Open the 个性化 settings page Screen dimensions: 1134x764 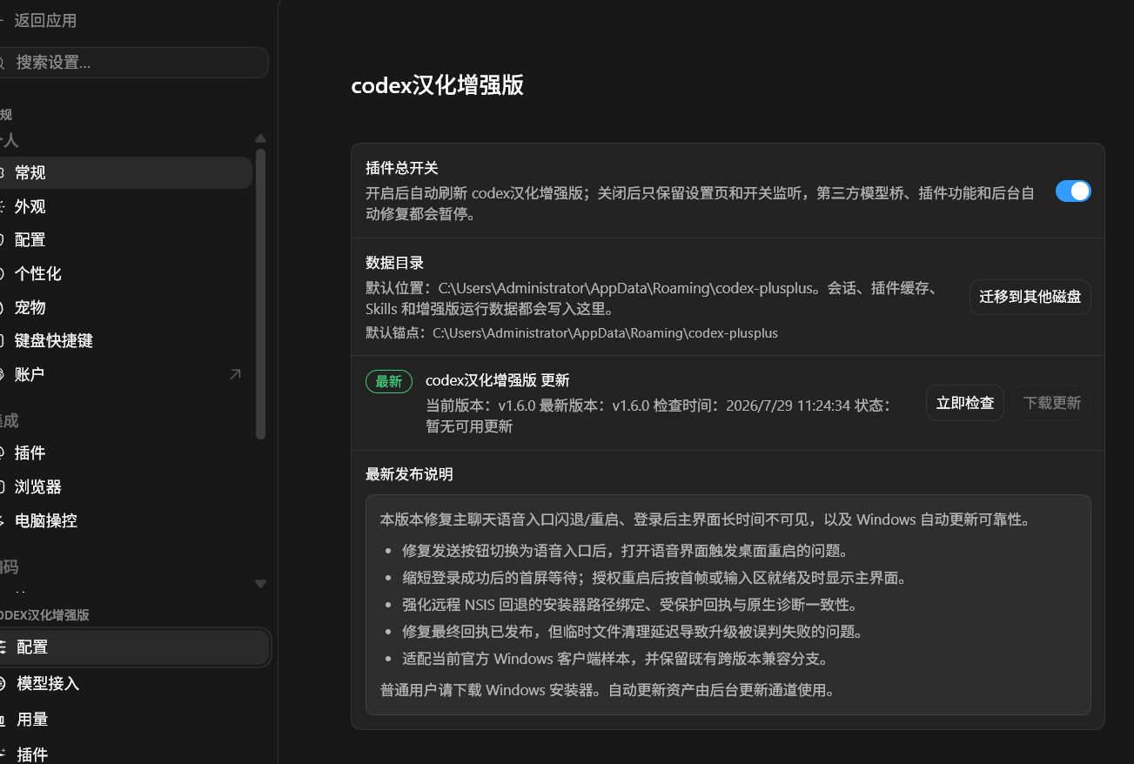(x=124, y=273)
